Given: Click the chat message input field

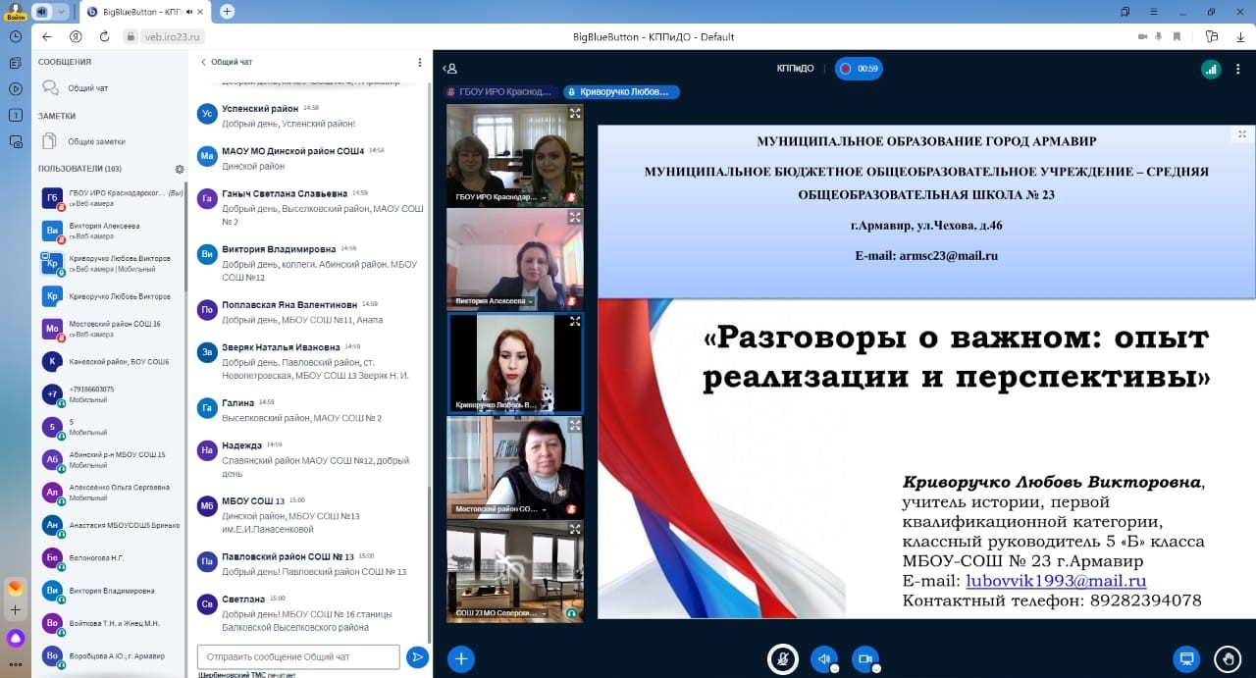Looking at the screenshot, I should (x=298, y=656).
